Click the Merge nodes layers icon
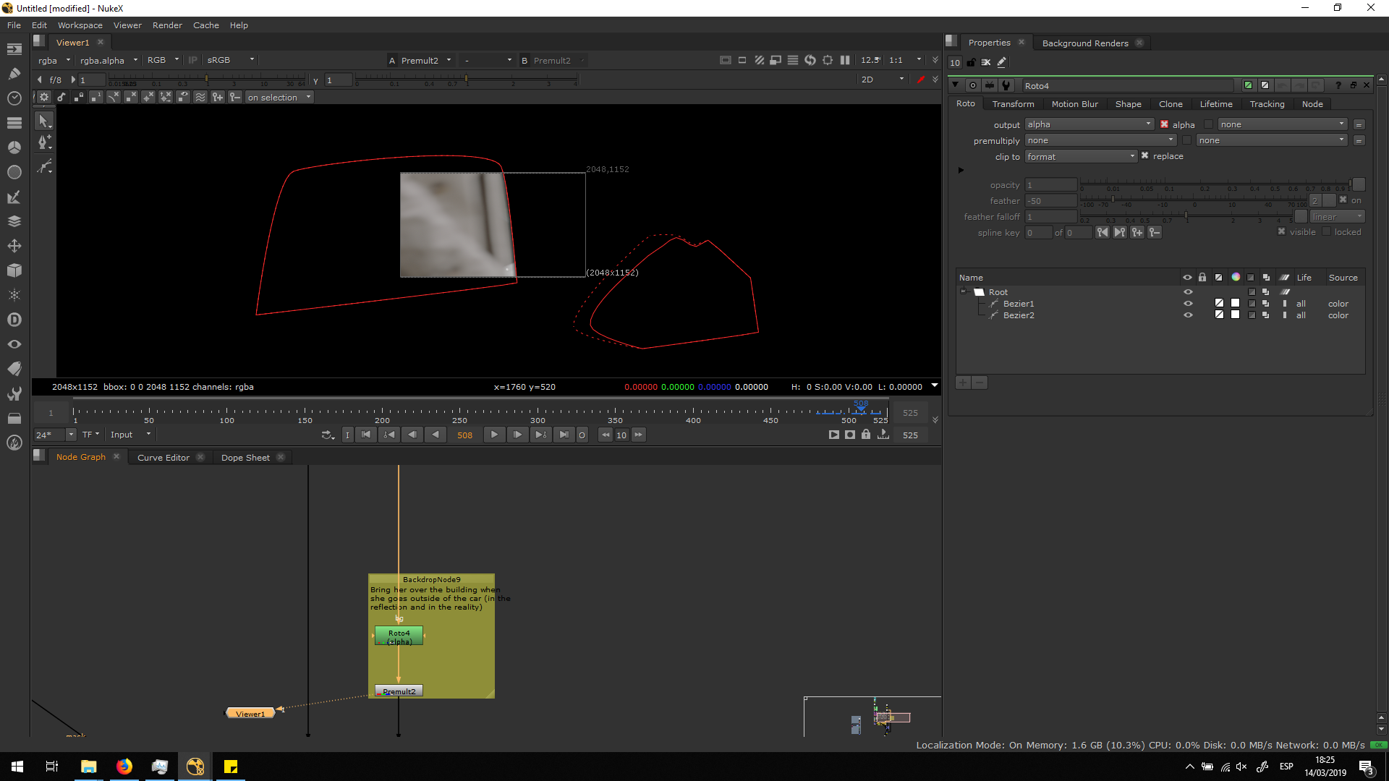 14,221
